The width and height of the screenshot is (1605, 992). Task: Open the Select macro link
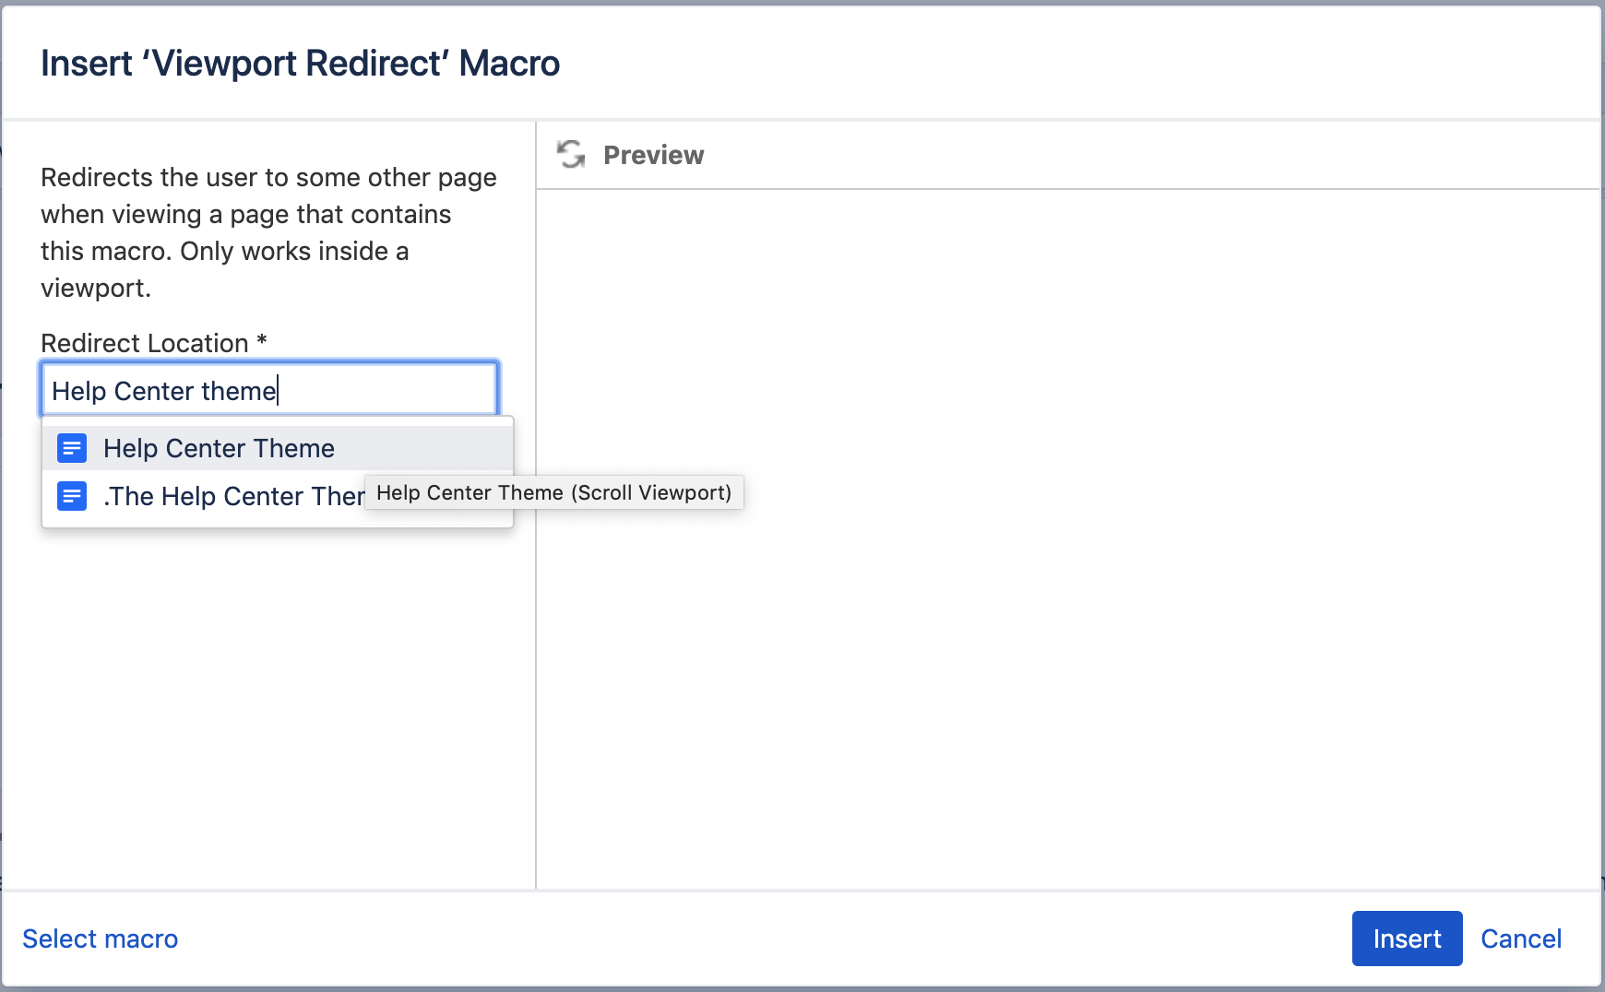pyautogui.click(x=101, y=939)
